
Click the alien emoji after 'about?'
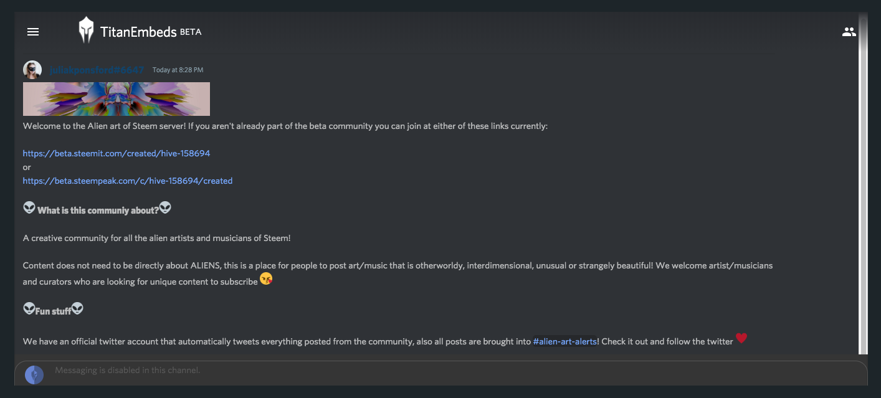click(165, 207)
